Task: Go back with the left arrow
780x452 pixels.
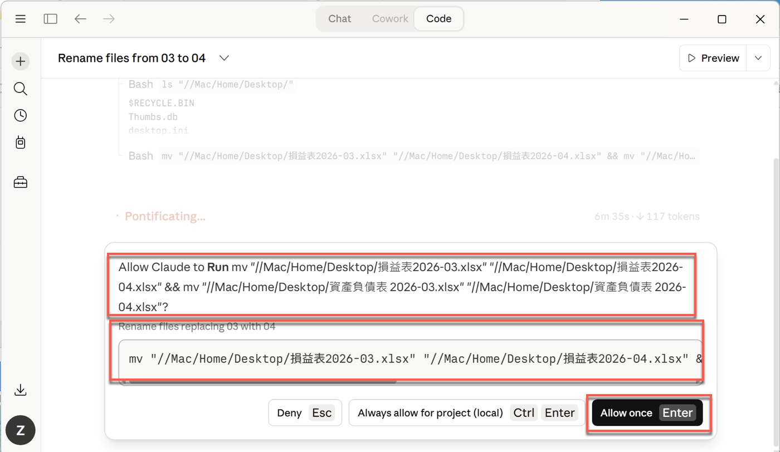Action: coord(80,19)
